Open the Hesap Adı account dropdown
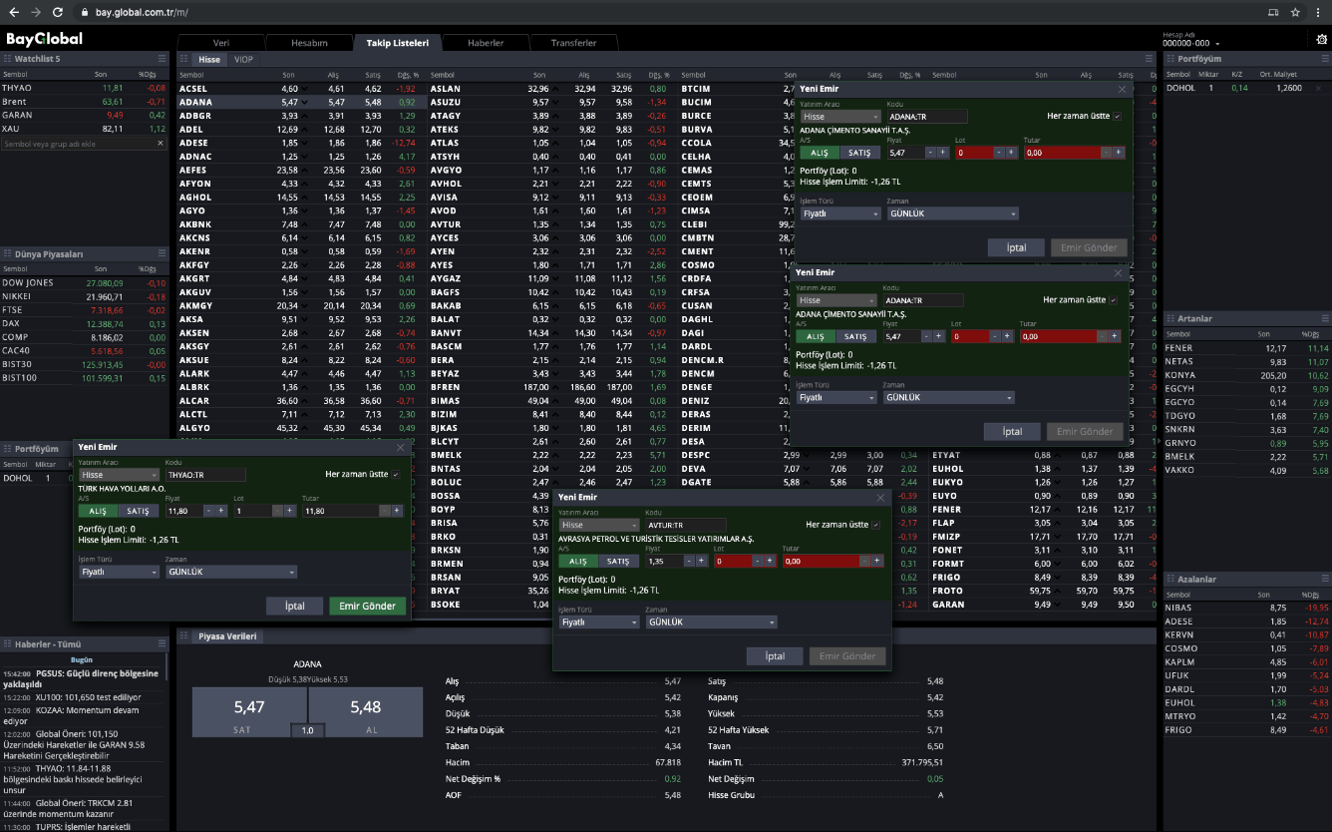The height and width of the screenshot is (832, 1332). (1191, 43)
